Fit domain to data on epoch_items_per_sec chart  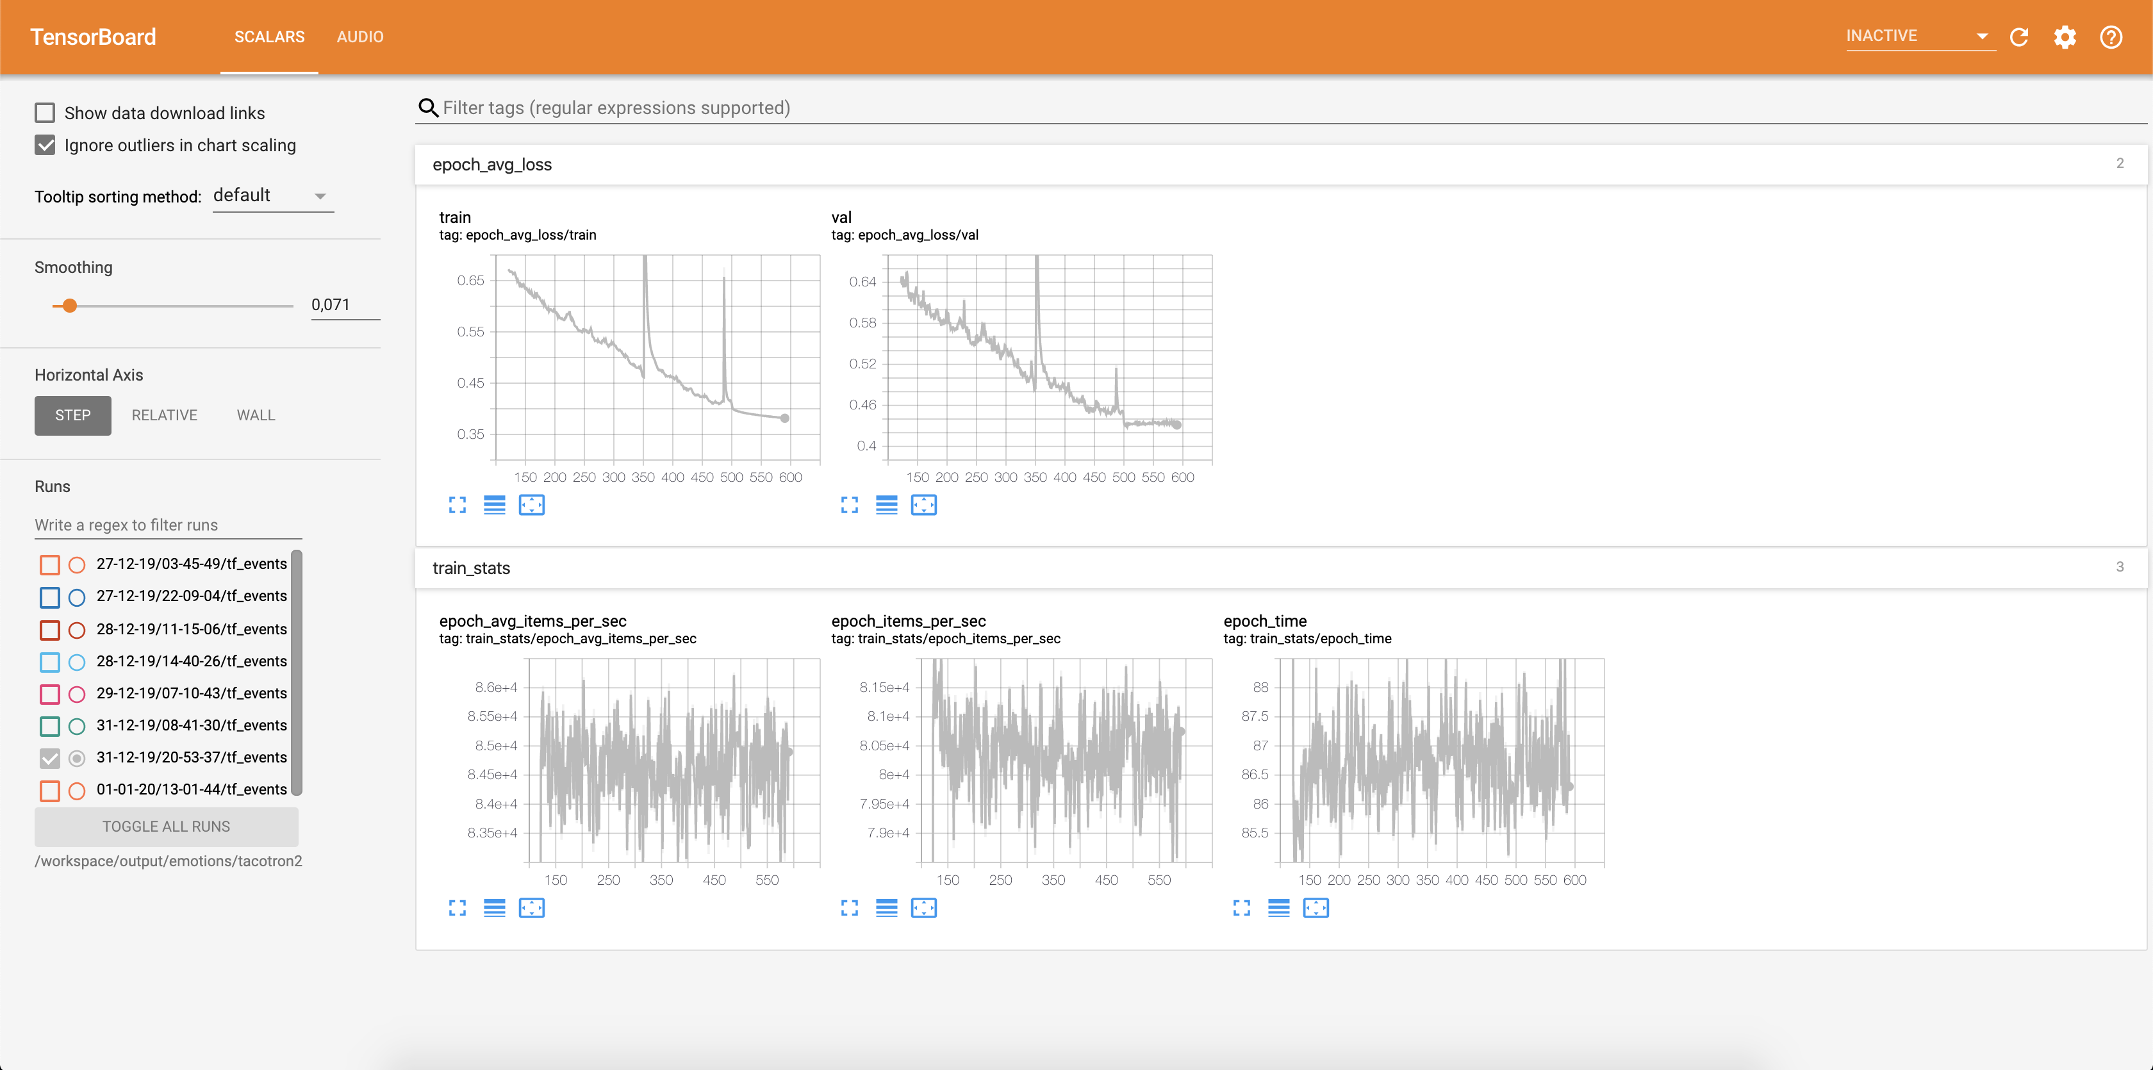point(923,908)
